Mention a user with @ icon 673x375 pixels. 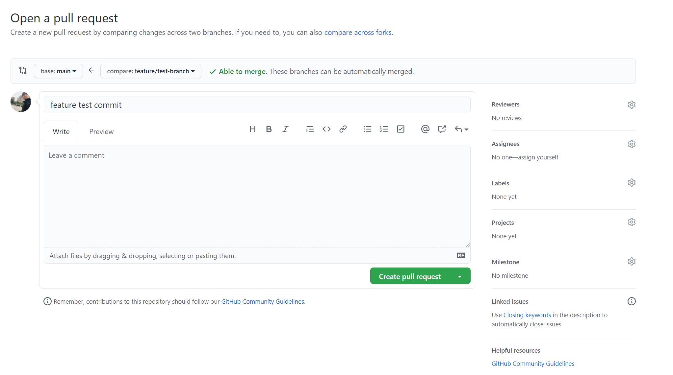[x=425, y=129]
